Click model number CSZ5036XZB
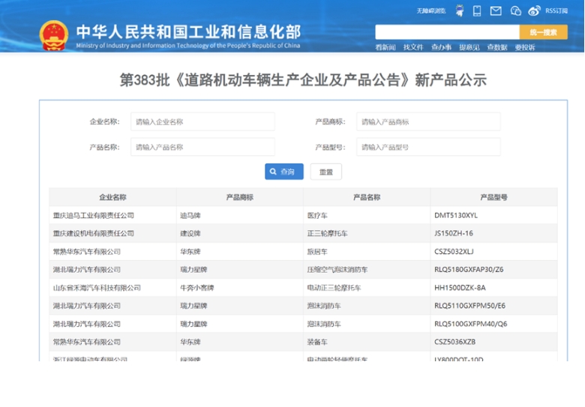Screen dimensions: 585x407 [x=454, y=342]
